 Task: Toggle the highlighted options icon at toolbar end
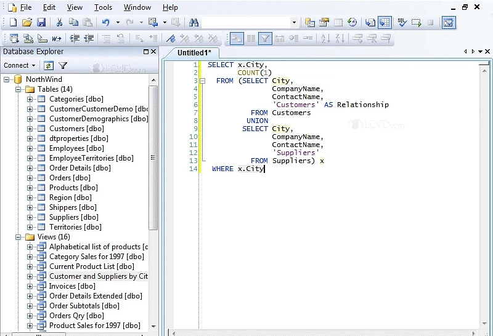(449, 23)
